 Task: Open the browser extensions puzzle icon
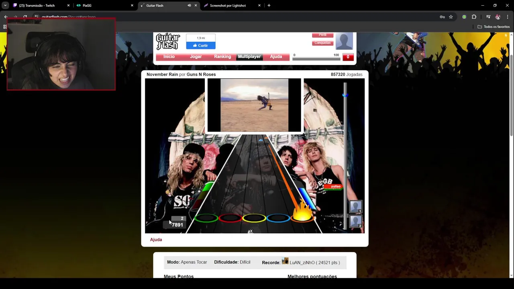coord(474,17)
